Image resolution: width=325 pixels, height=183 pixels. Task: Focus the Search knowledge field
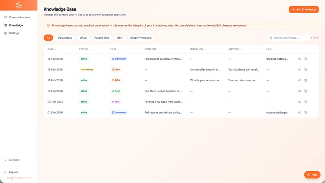click(x=288, y=38)
